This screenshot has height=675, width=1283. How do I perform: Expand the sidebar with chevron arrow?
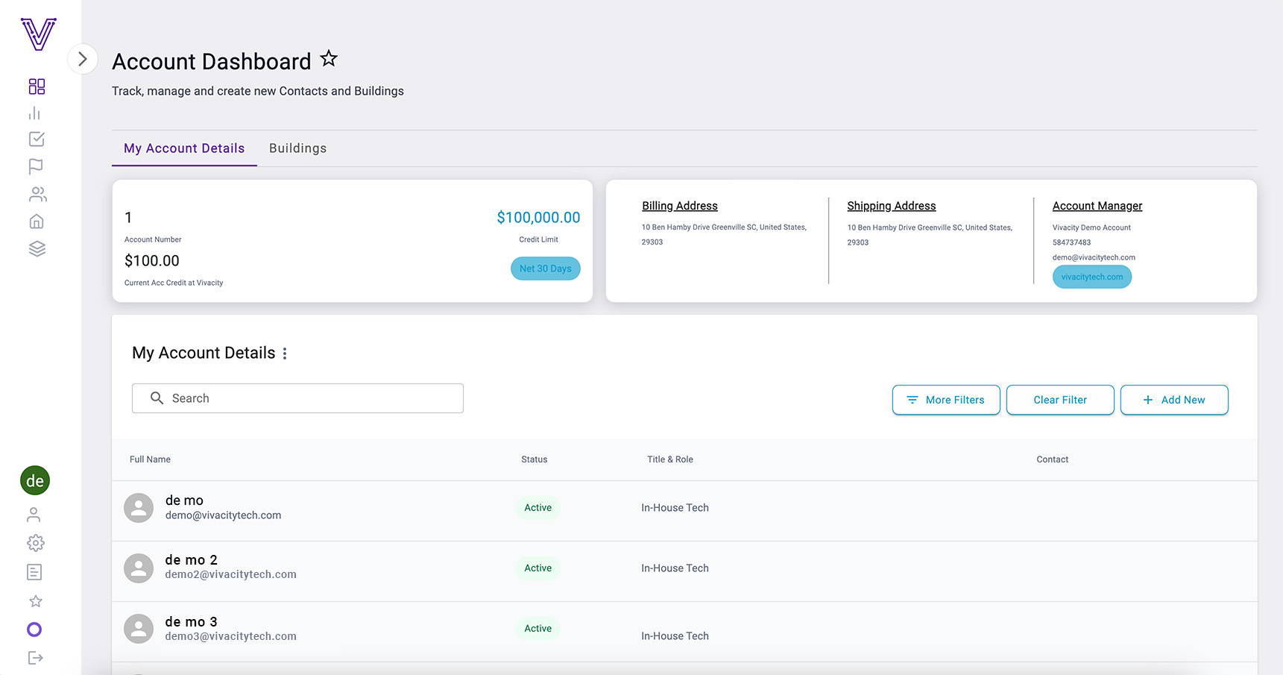[82, 59]
